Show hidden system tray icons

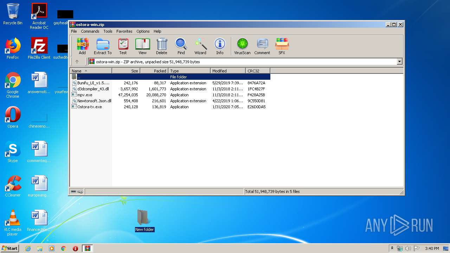tap(392, 248)
